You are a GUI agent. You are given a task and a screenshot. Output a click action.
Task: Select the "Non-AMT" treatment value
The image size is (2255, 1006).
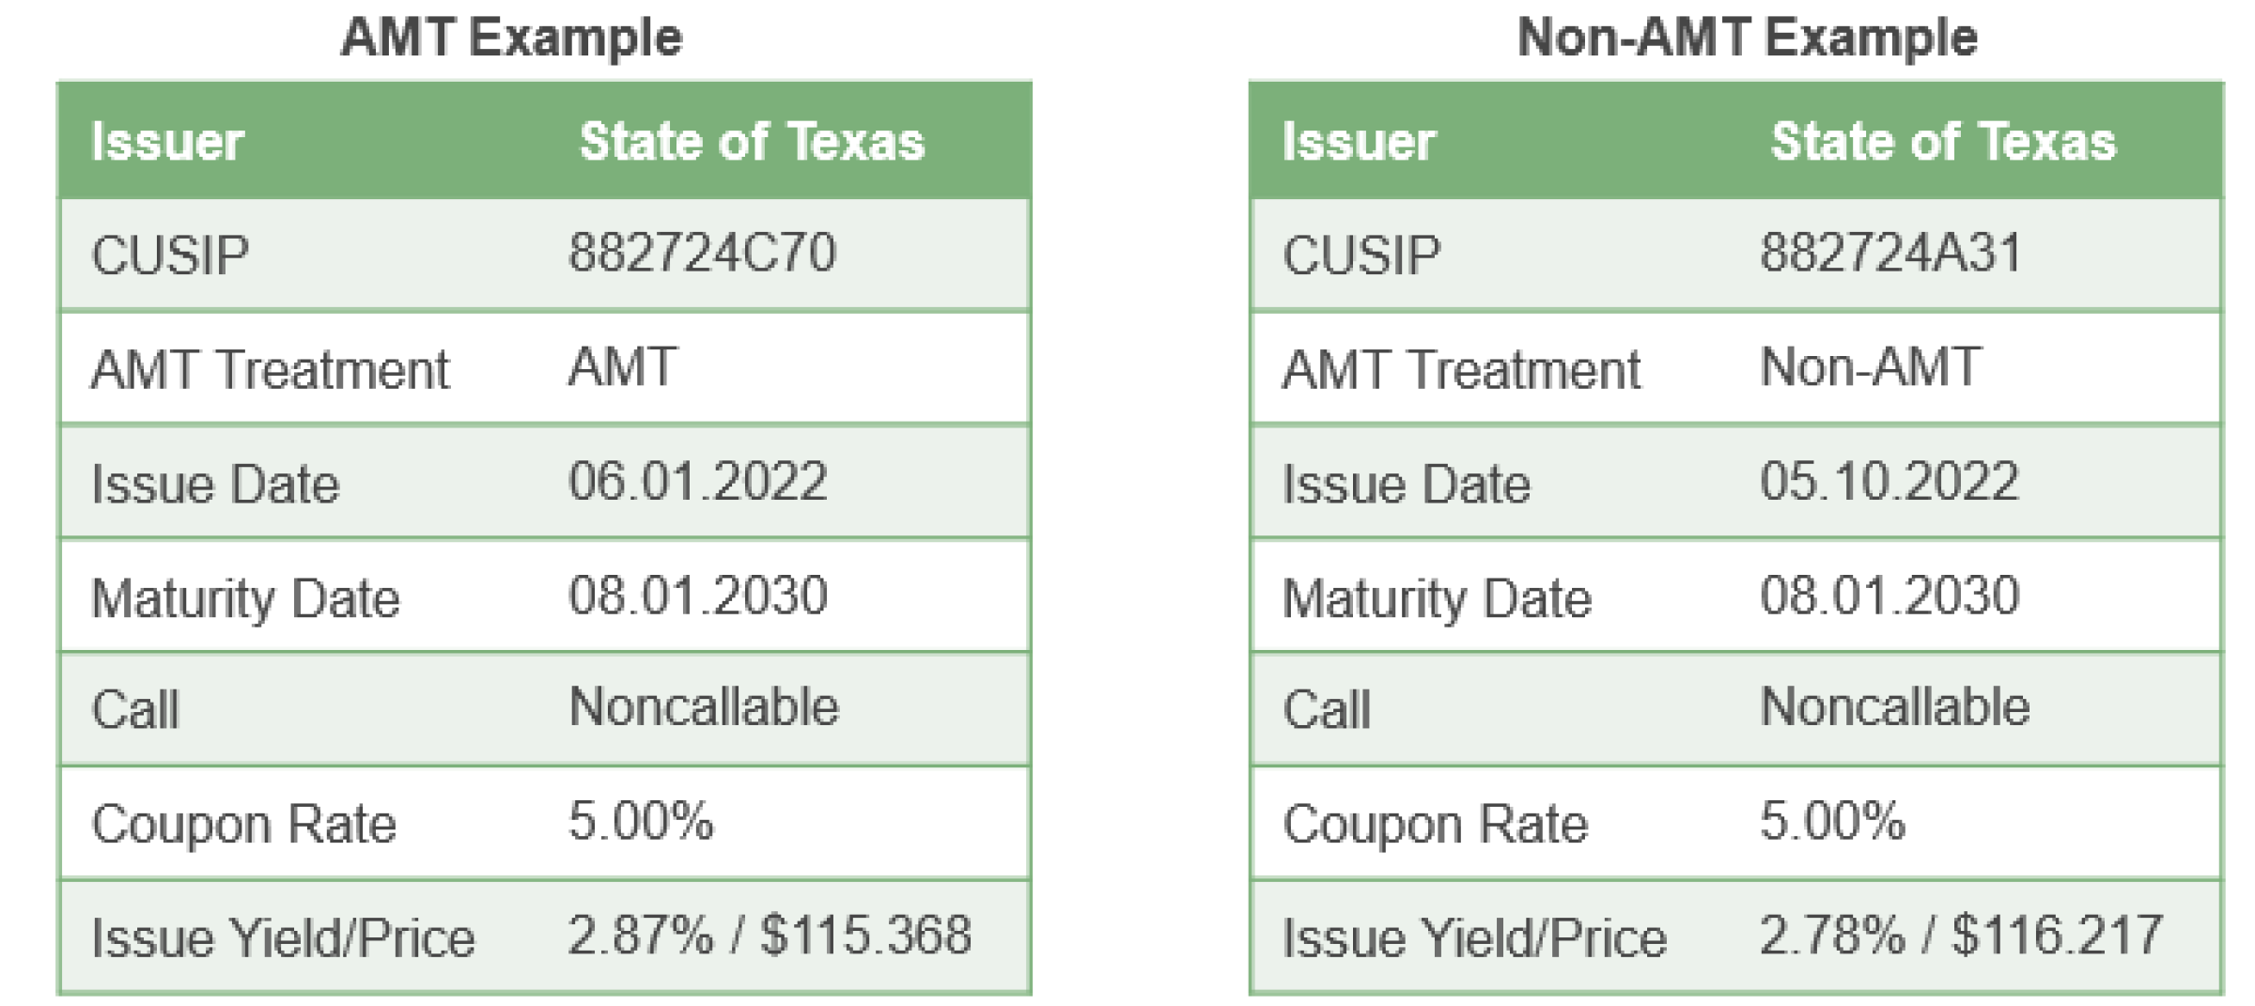coord(1870,367)
